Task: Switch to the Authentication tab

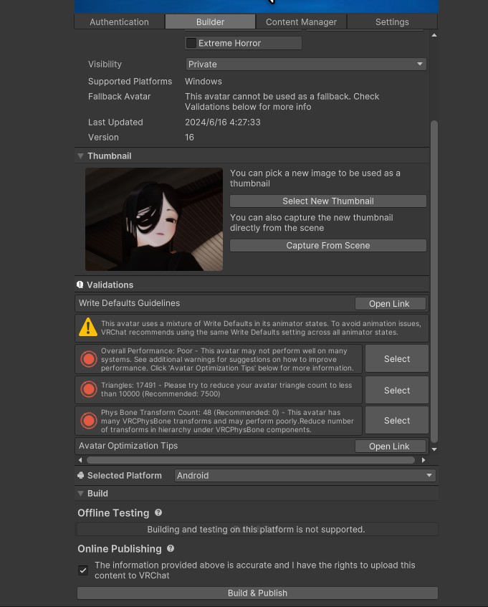Action: click(119, 22)
